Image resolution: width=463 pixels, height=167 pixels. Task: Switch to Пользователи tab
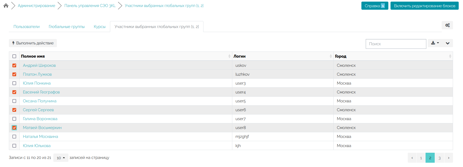click(26, 27)
